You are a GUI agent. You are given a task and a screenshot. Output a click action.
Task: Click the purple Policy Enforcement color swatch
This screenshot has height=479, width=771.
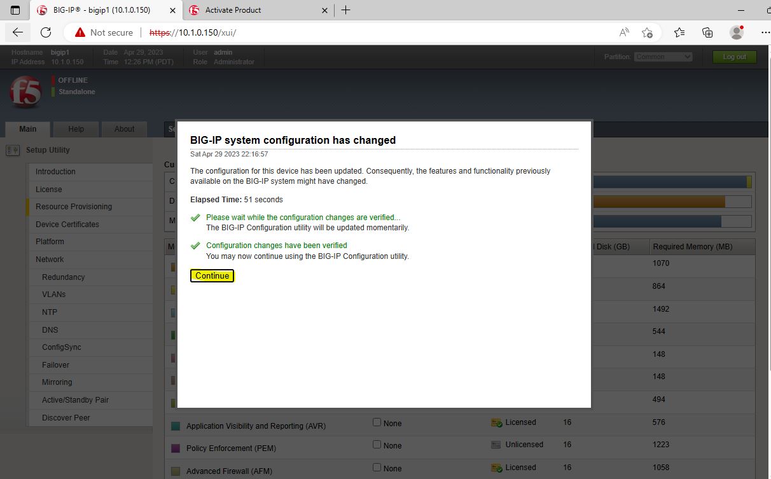[176, 448]
